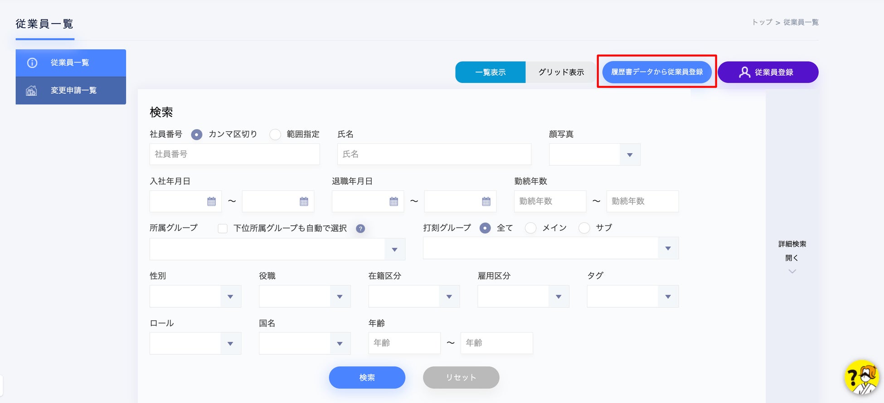Open calendar for 入社年月日 end date

[x=304, y=202]
